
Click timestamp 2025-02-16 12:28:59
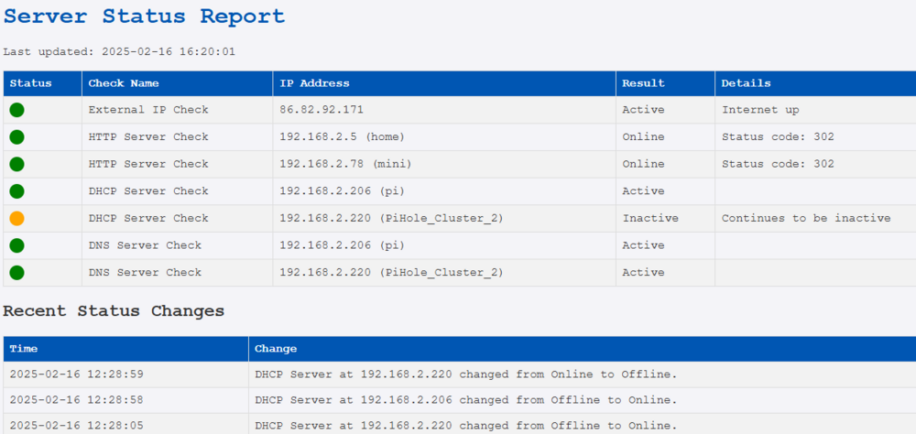tap(77, 374)
